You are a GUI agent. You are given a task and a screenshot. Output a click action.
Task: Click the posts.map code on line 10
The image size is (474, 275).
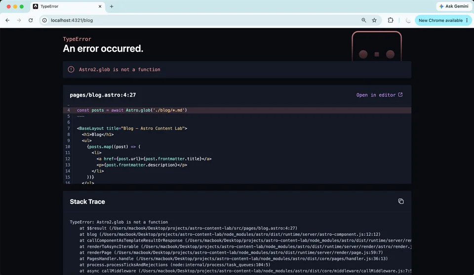(114, 147)
